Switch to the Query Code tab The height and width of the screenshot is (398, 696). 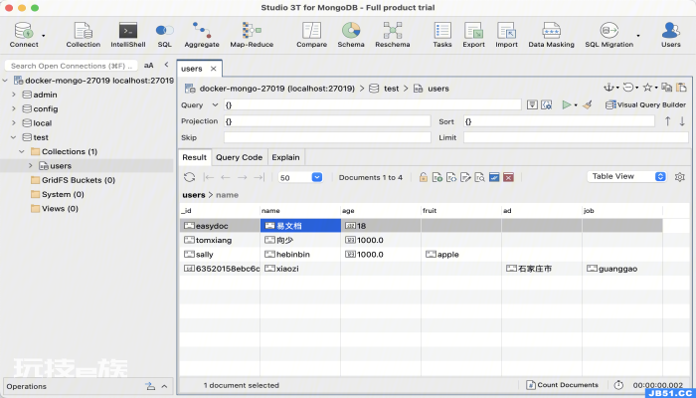click(239, 157)
